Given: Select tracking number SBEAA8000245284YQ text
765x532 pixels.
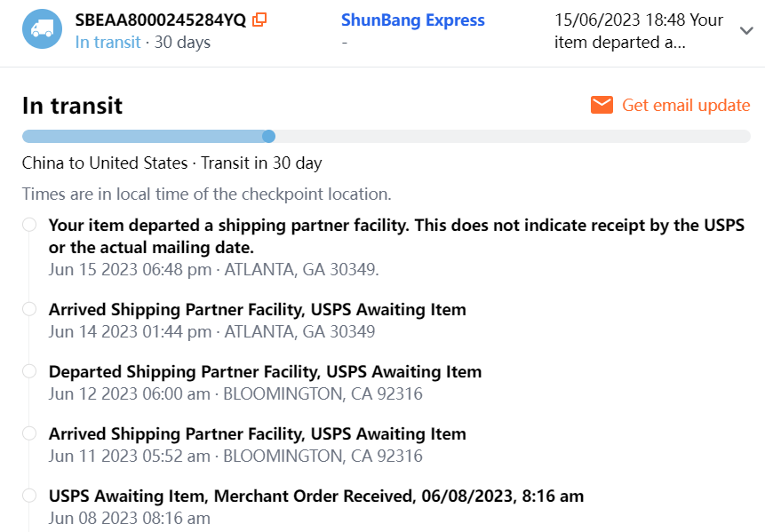Looking at the screenshot, I should pyautogui.click(x=160, y=20).
